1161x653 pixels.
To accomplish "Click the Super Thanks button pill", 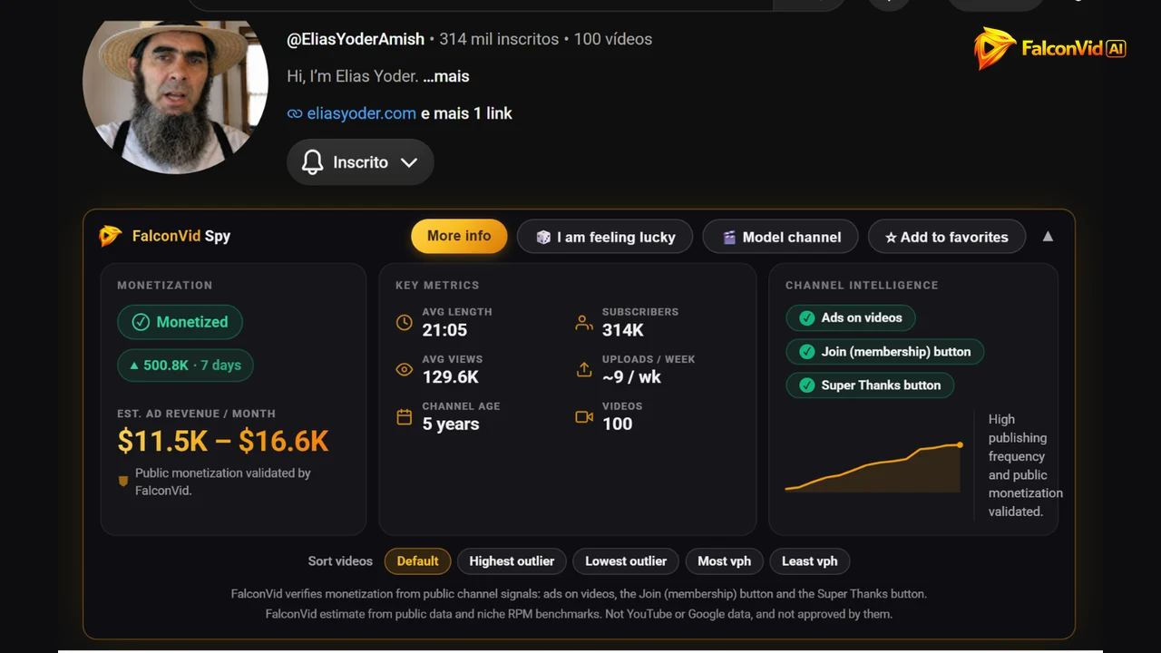I will (x=870, y=385).
